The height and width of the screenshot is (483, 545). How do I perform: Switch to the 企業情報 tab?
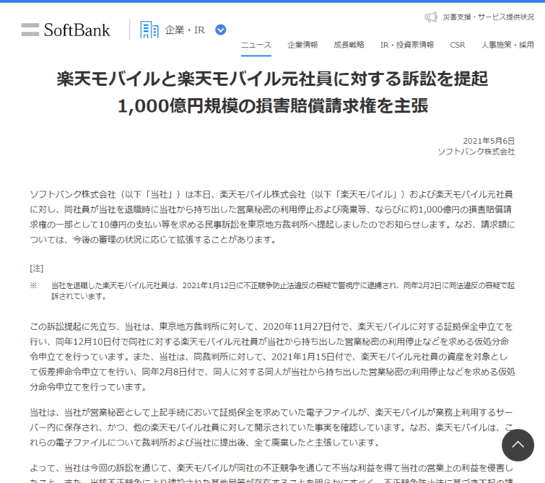(303, 44)
